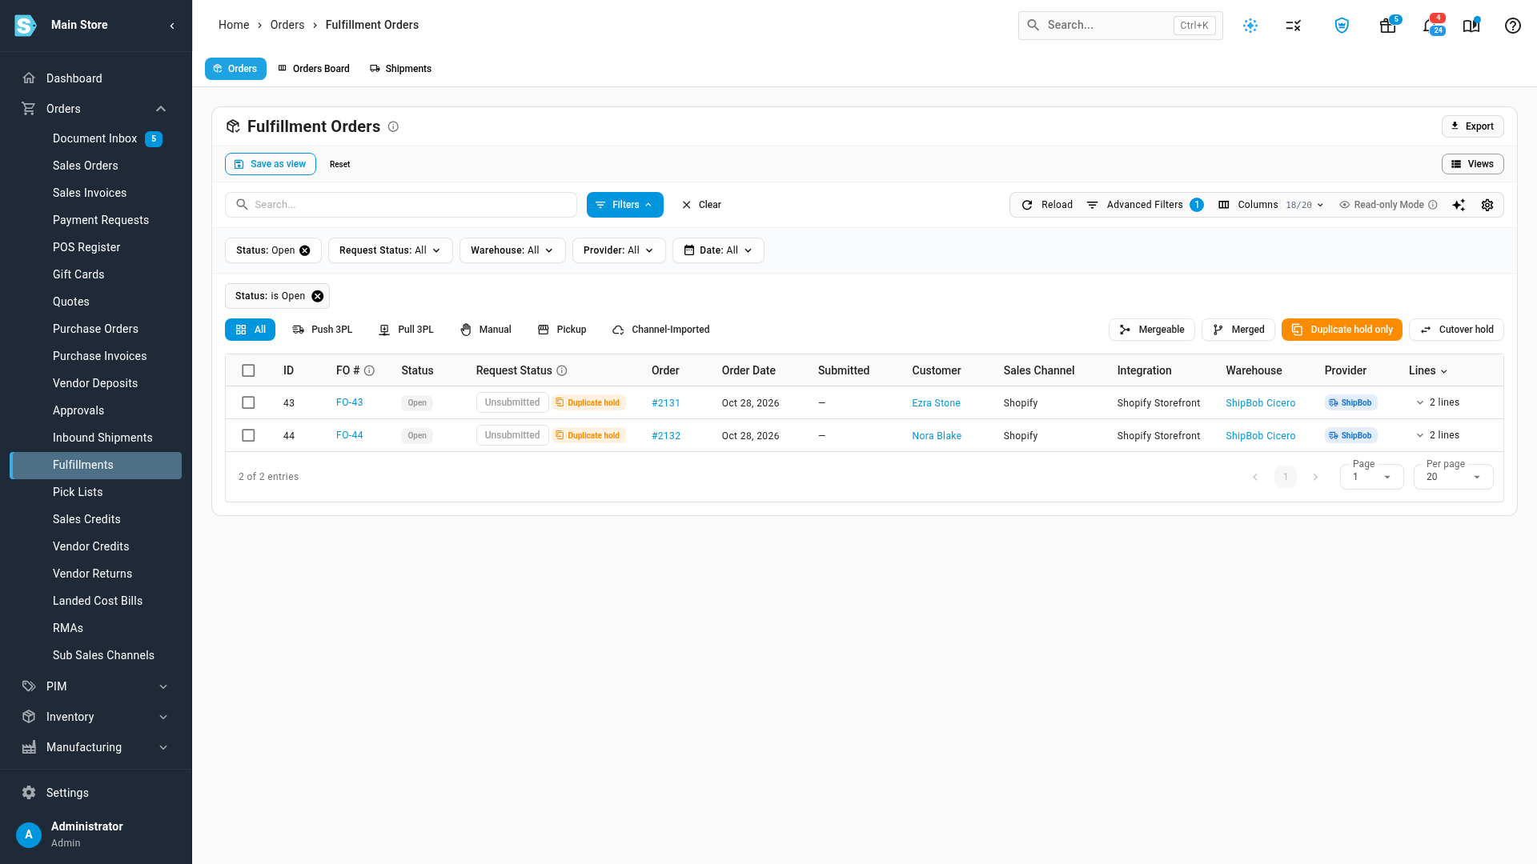Open the Date: All dropdown
The image size is (1537, 864).
click(718, 250)
